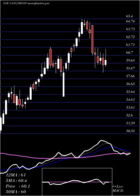This screenshot has width=140, height=196.
Task: Click the 60.7 price axis label
Action: coord(129,53)
